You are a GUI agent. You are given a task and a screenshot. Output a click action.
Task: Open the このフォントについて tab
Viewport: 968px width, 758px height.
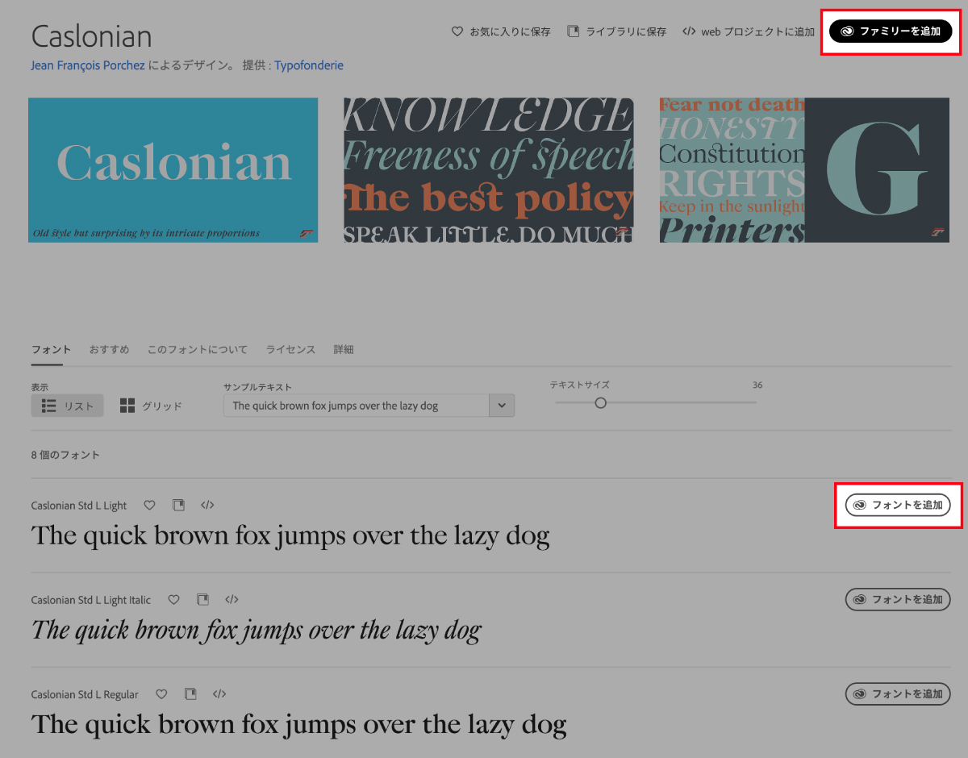click(198, 349)
